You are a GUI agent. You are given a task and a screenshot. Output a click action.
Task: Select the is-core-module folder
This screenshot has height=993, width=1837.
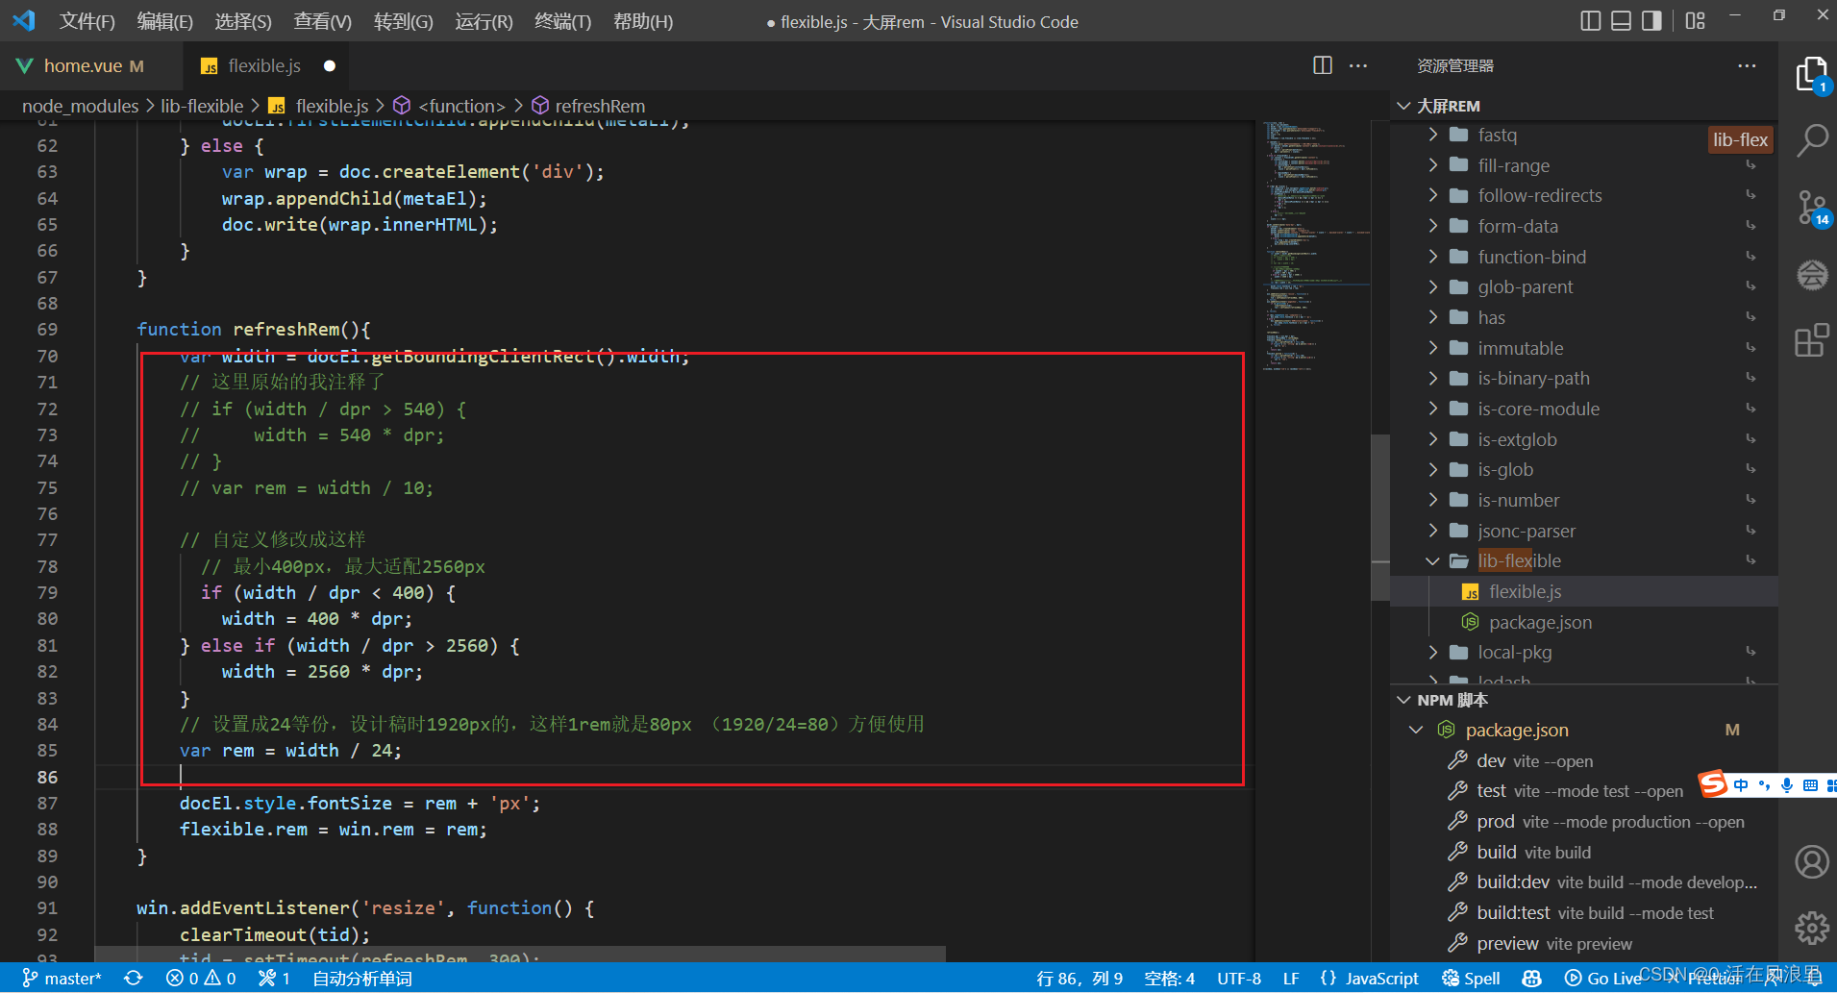pyautogui.click(x=1584, y=409)
